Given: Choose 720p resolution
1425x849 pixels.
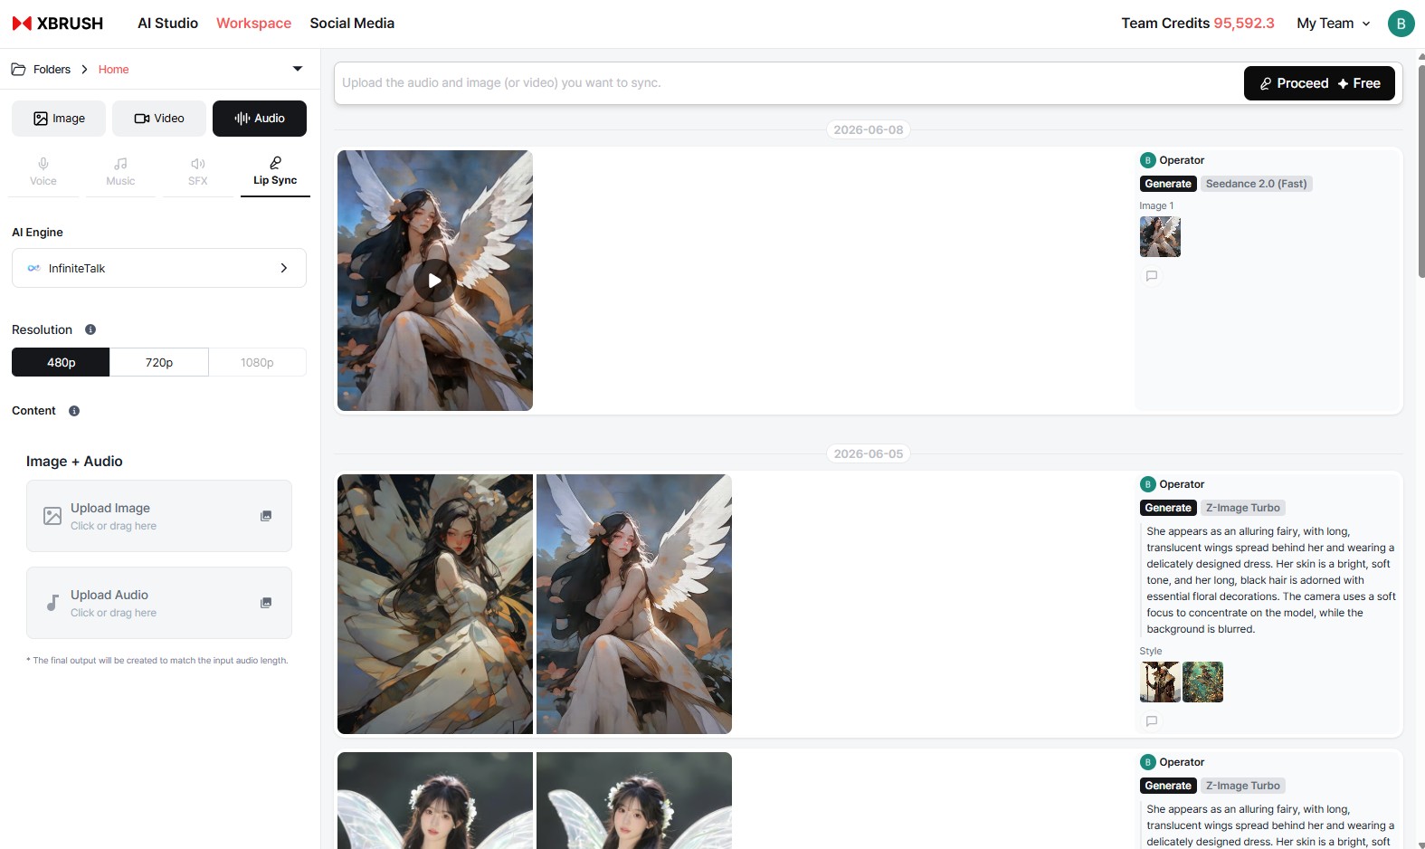Looking at the screenshot, I should click(x=159, y=362).
